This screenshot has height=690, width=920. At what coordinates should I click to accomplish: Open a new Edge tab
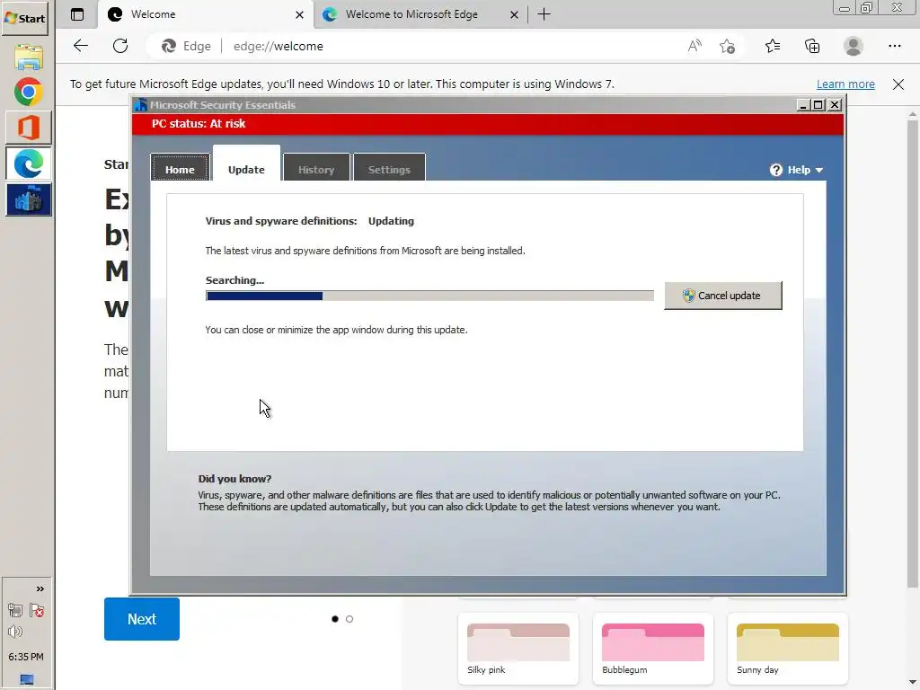click(544, 14)
